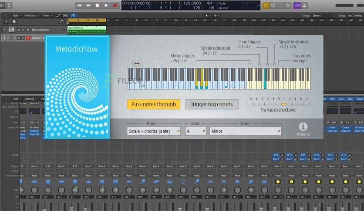Select the Bus filter tab in the mixer
The width and height of the screenshot is (364, 211).
[350, 99]
